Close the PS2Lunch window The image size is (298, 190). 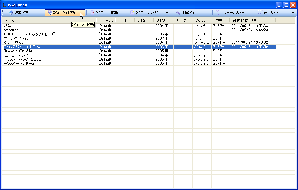293,5
